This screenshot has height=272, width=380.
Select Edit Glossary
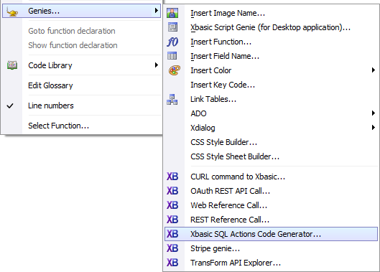pyautogui.click(x=81, y=85)
